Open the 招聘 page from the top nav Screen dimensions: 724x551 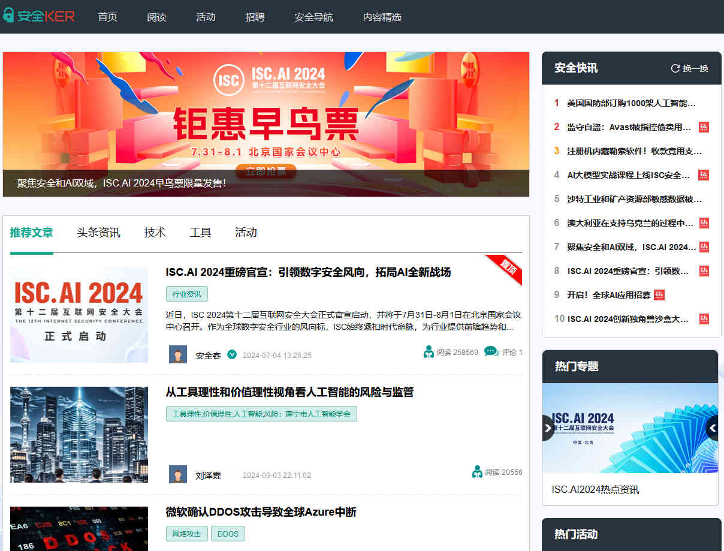[x=255, y=17]
